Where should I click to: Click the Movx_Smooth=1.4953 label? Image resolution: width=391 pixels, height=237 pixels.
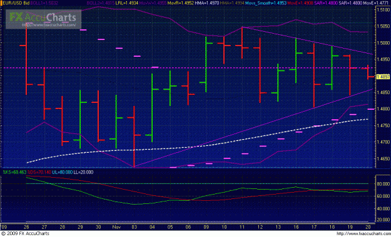tap(266, 3)
